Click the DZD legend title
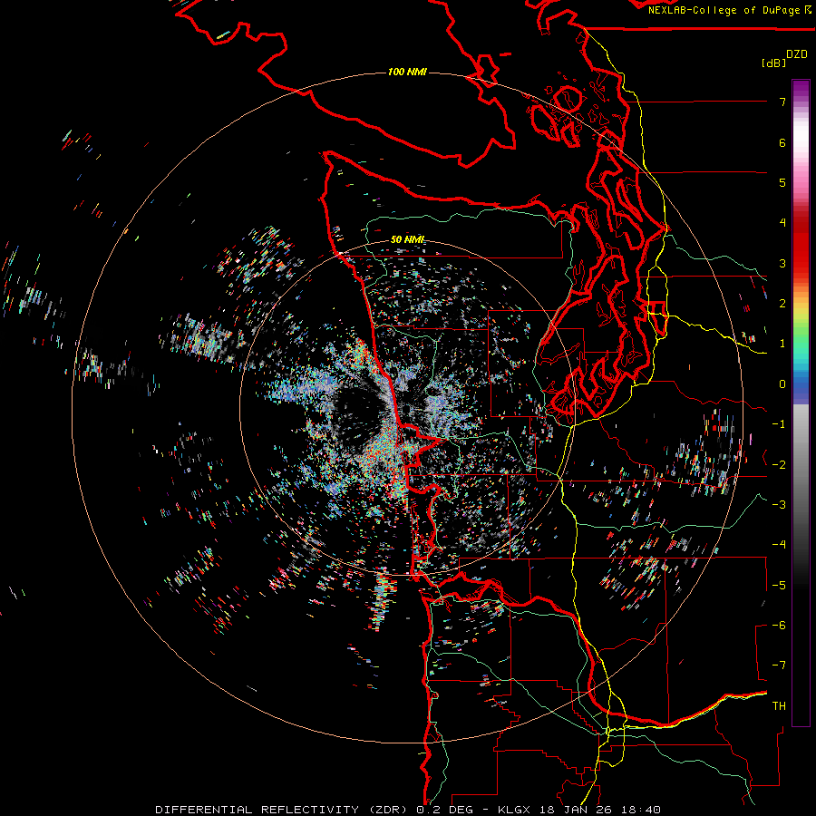Viewport: 816px width, 816px height. (x=797, y=54)
